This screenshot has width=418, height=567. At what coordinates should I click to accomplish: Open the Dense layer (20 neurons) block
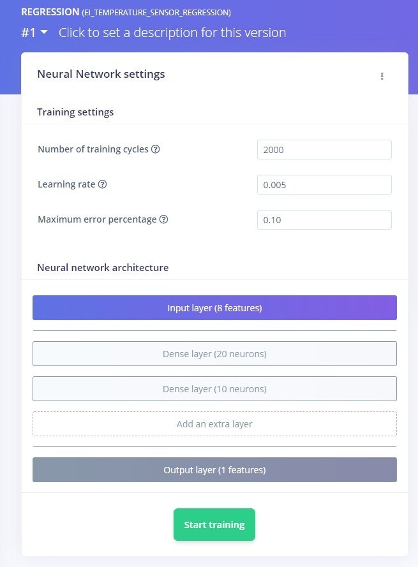click(214, 353)
